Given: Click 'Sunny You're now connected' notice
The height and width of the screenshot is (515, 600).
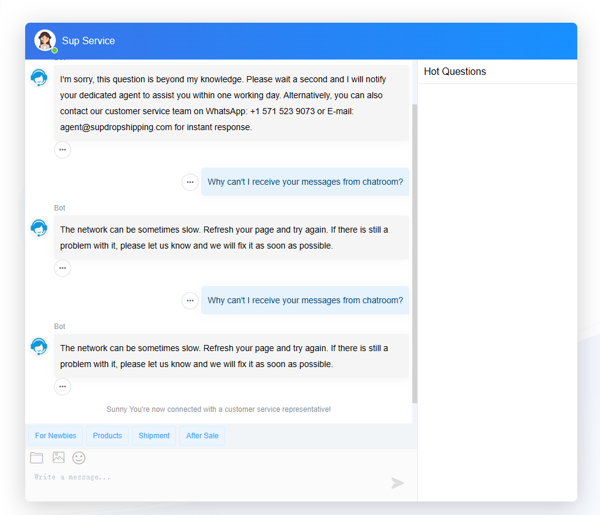Looking at the screenshot, I should point(218,409).
